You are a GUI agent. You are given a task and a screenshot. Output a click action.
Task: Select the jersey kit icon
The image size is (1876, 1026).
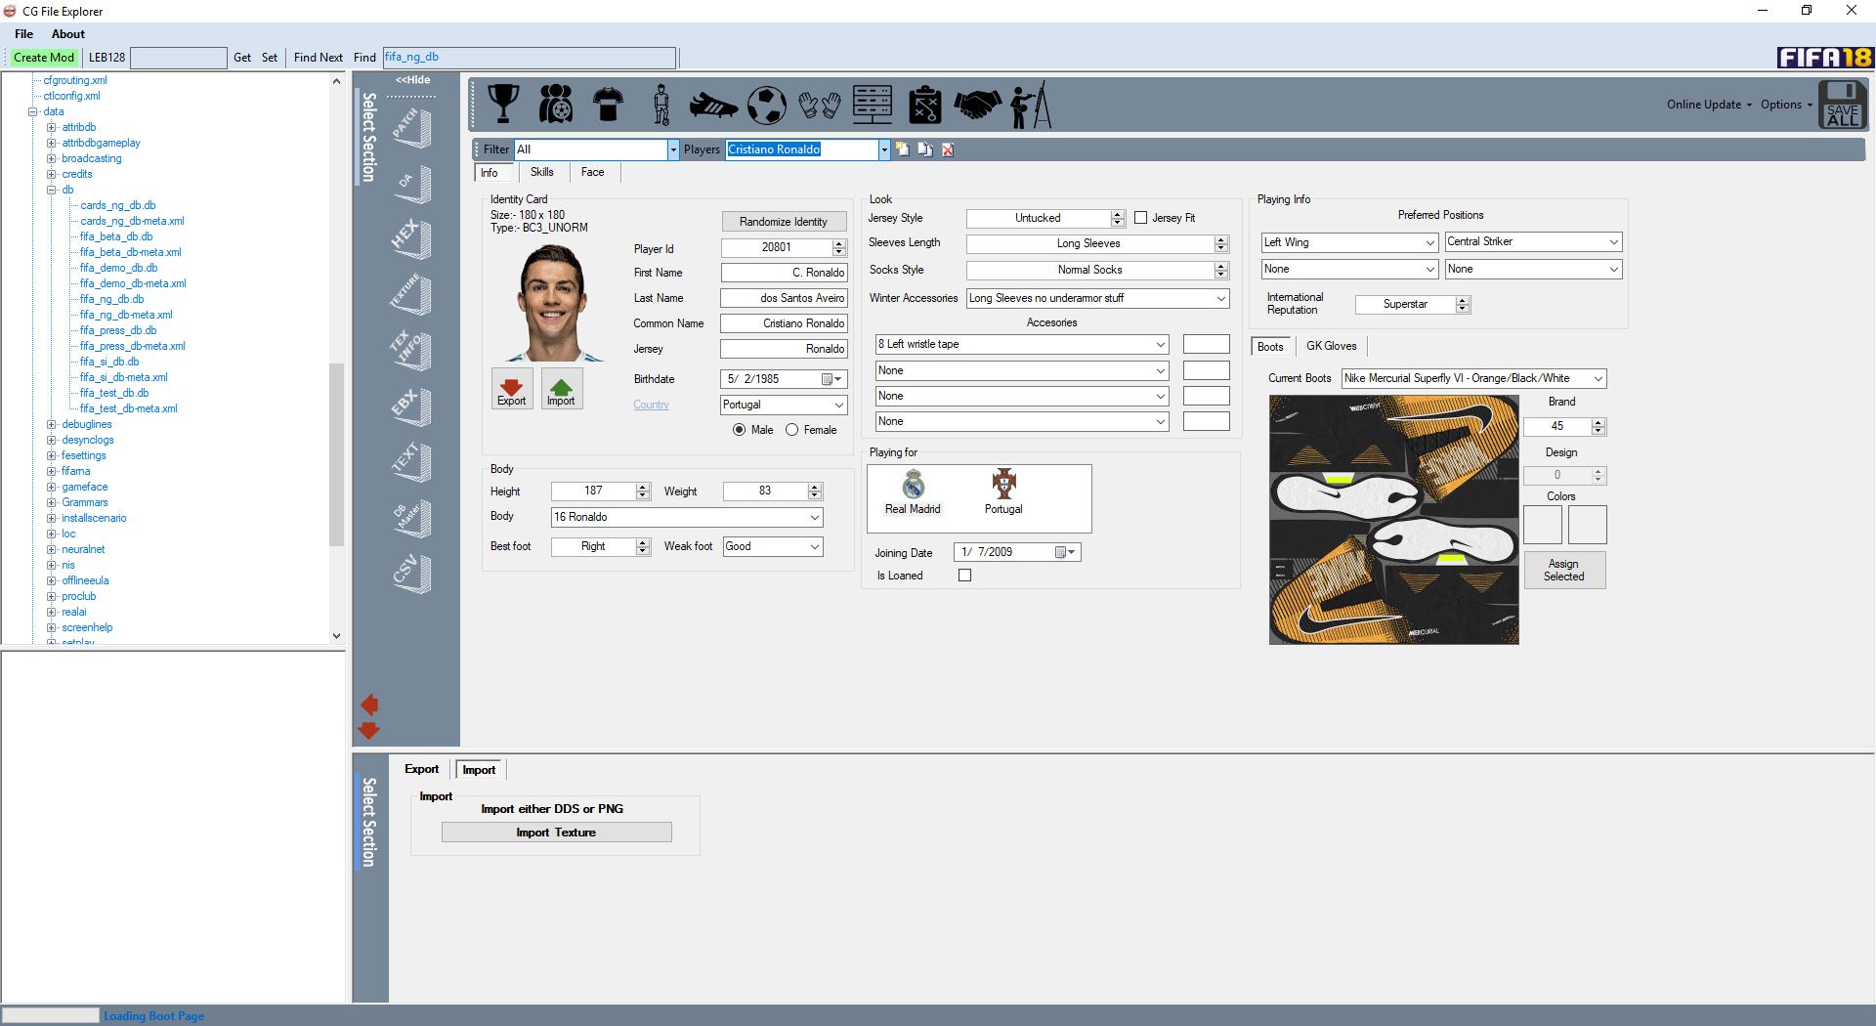point(608,104)
